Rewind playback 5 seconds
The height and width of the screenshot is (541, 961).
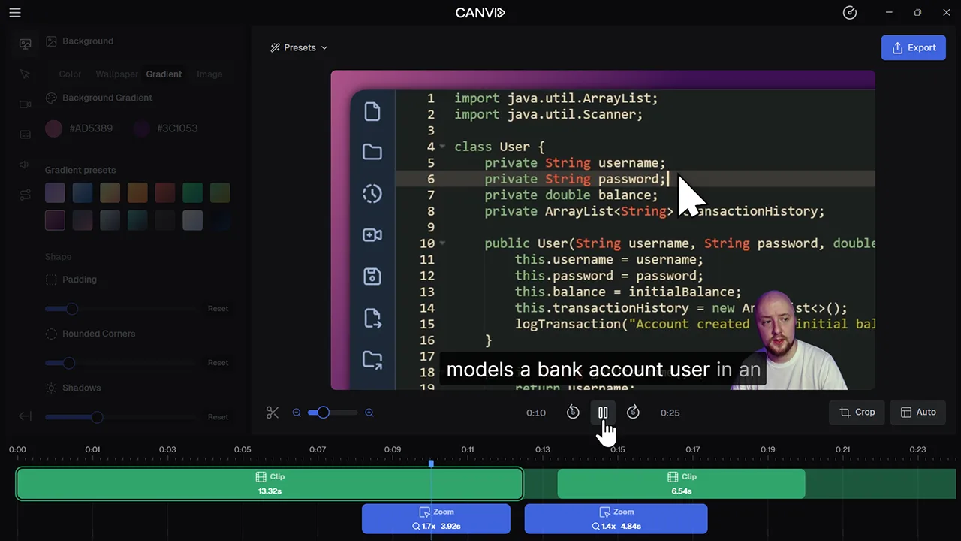click(x=573, y=412)
